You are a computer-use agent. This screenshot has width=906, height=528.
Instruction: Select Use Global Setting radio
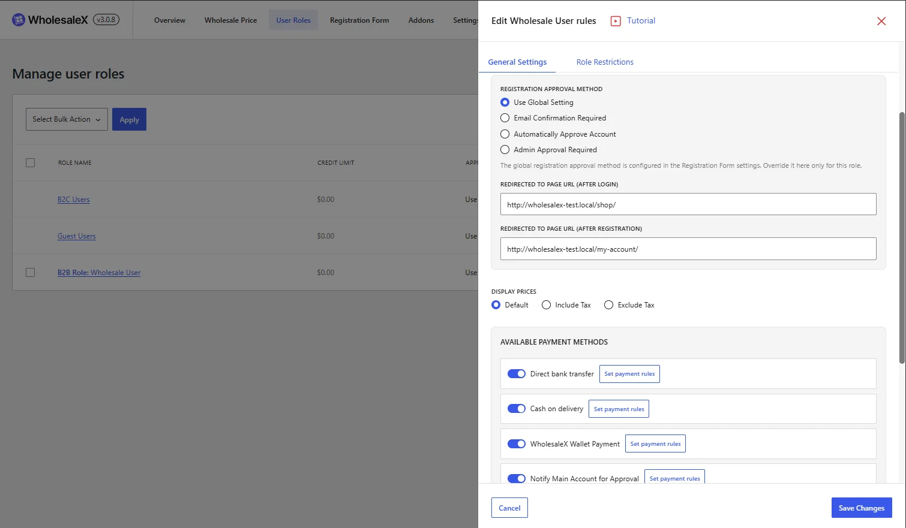(505, 102)
